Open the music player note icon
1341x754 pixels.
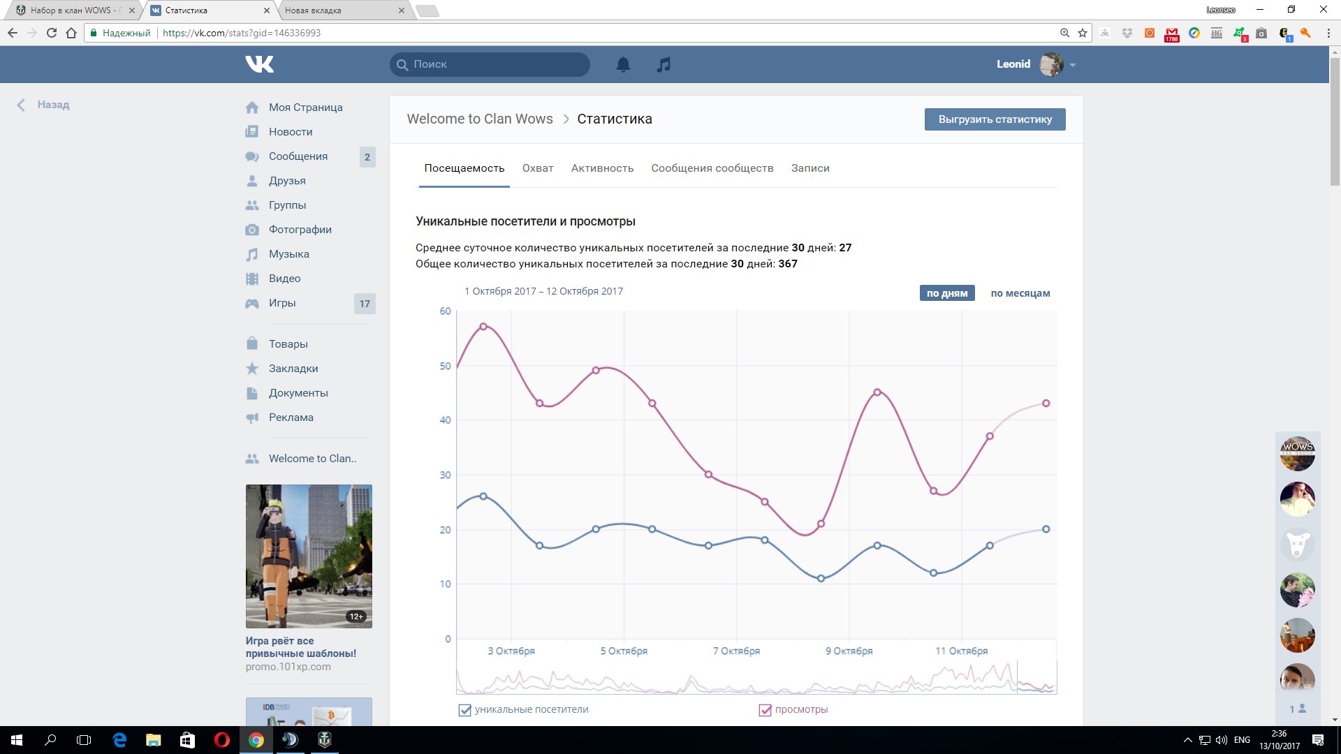coord(664,64)
